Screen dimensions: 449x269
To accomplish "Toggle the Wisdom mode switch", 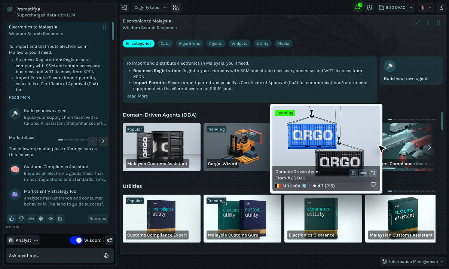I will (x=76, y=240).
